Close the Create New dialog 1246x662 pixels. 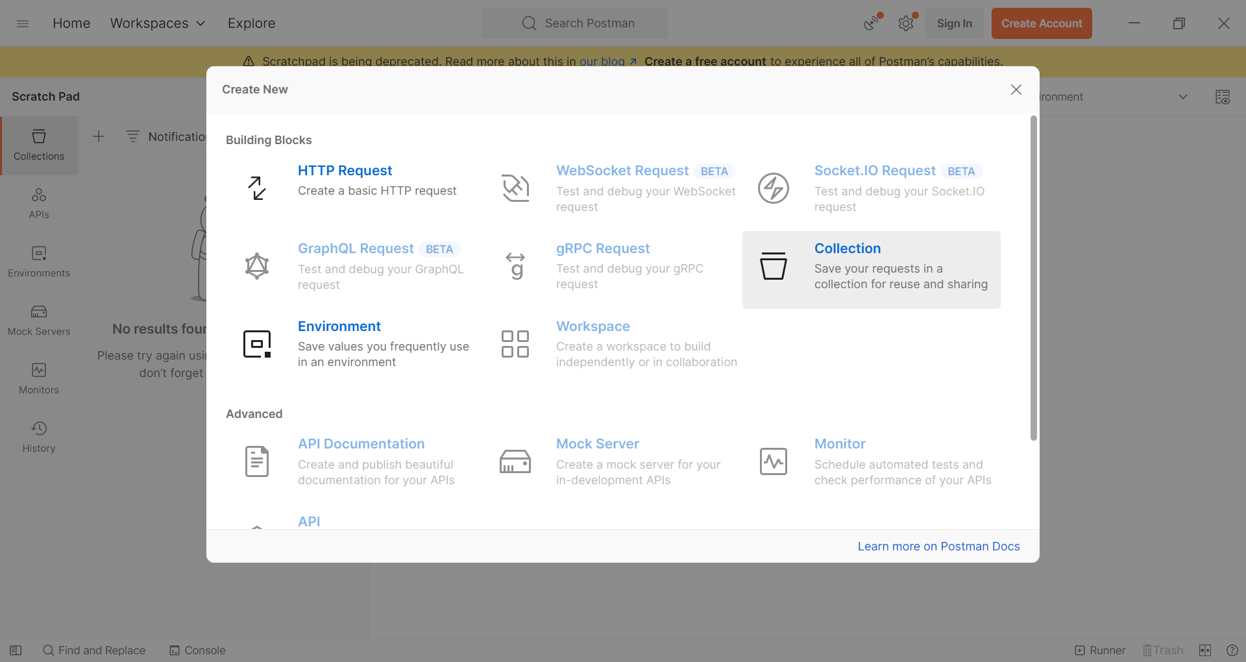1016,90
